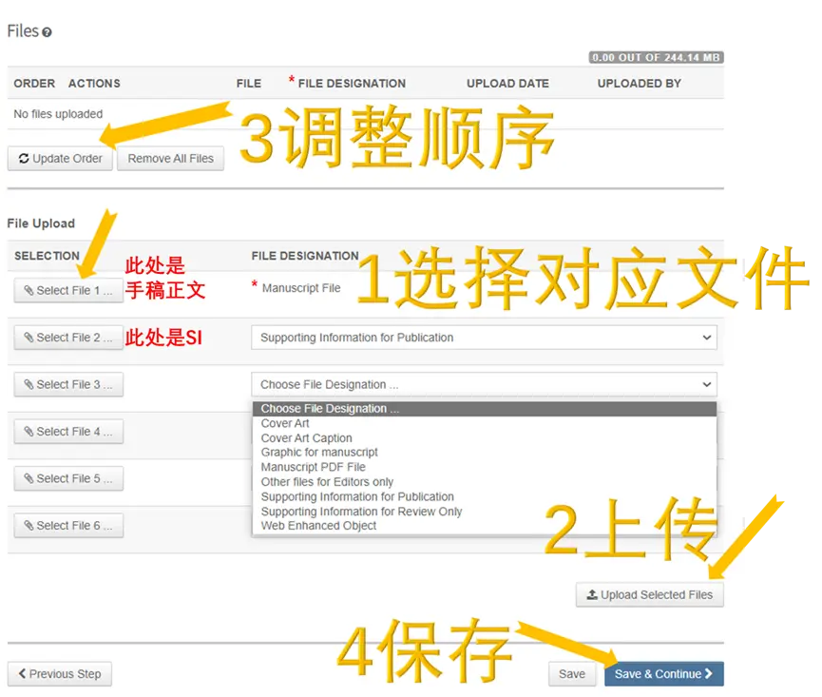Click Save & Continue button
Image resolution: width=822 pixels, height=697 pixels.
(663, 674)
